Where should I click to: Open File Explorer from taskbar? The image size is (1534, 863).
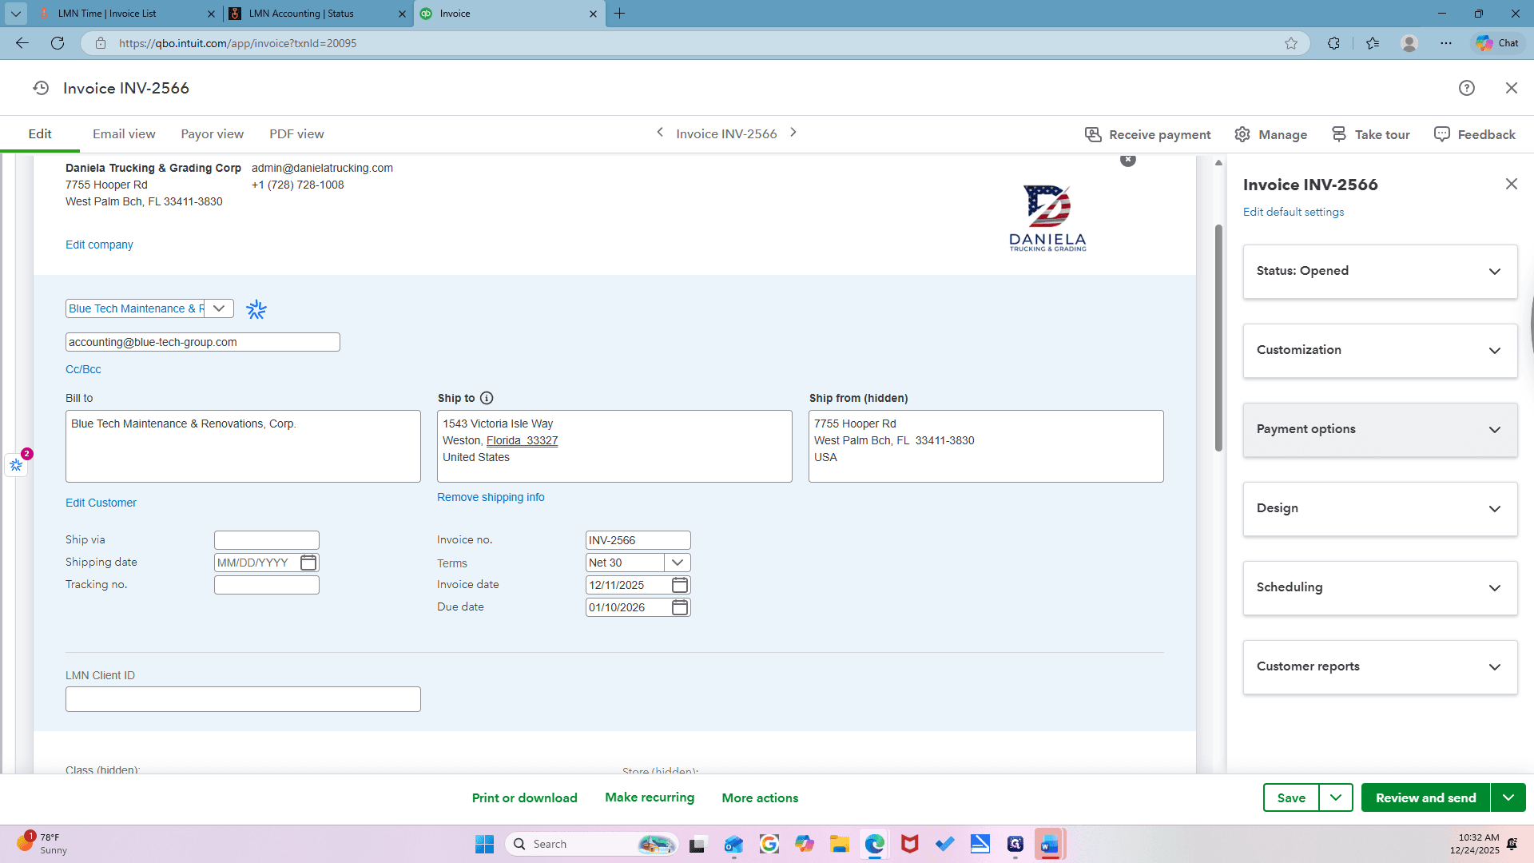tap(839, 844)
